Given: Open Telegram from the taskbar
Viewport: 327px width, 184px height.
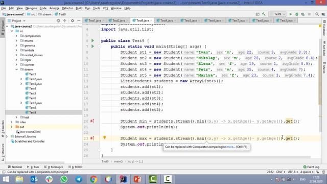Looking at the screenshot, I should [79, 179].
